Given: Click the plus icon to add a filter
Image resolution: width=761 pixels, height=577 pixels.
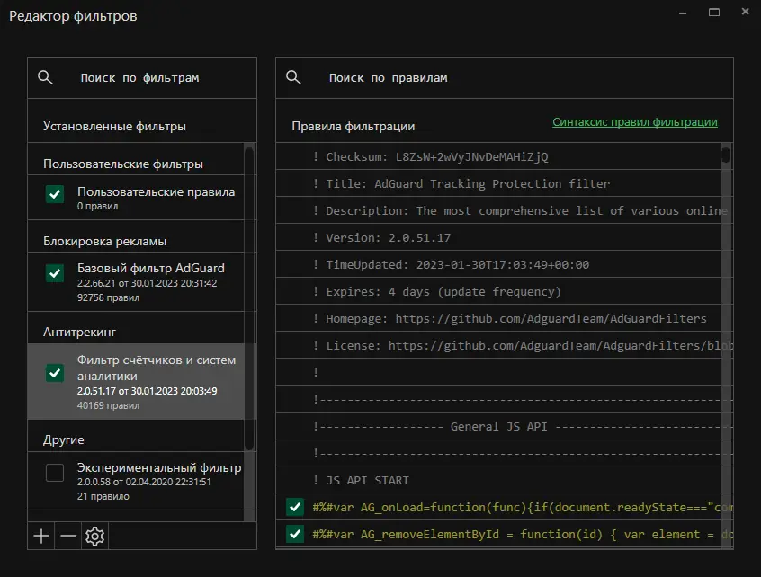Looking at the screenshot, I should pyautogui.click(x=41, y=537).
